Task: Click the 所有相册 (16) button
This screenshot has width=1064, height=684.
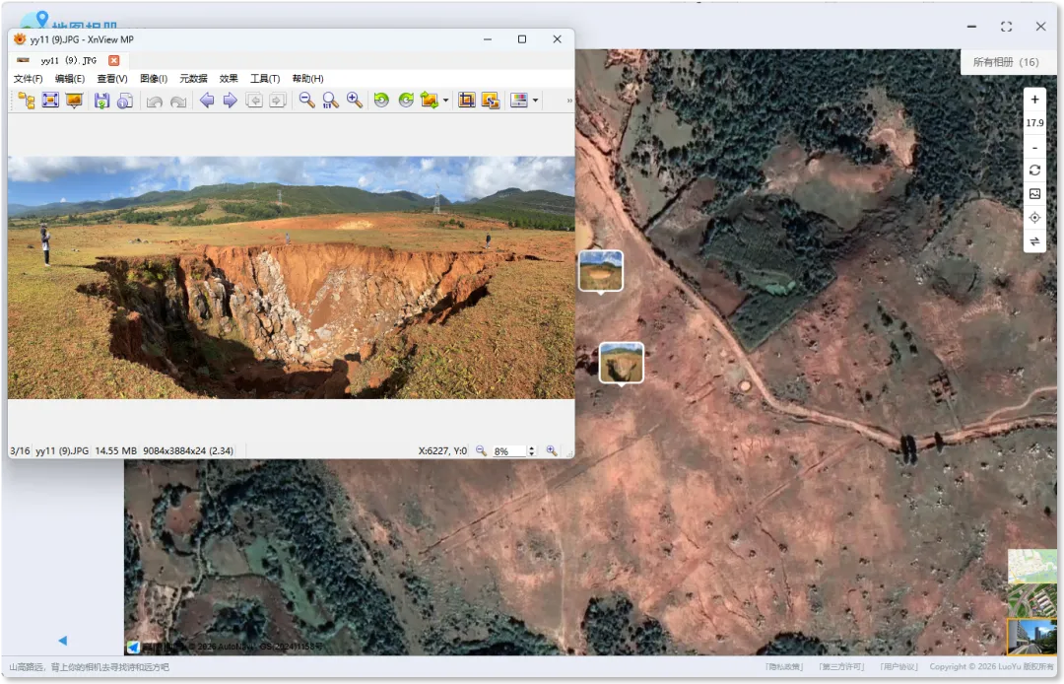Action: tap(1005, 62)
